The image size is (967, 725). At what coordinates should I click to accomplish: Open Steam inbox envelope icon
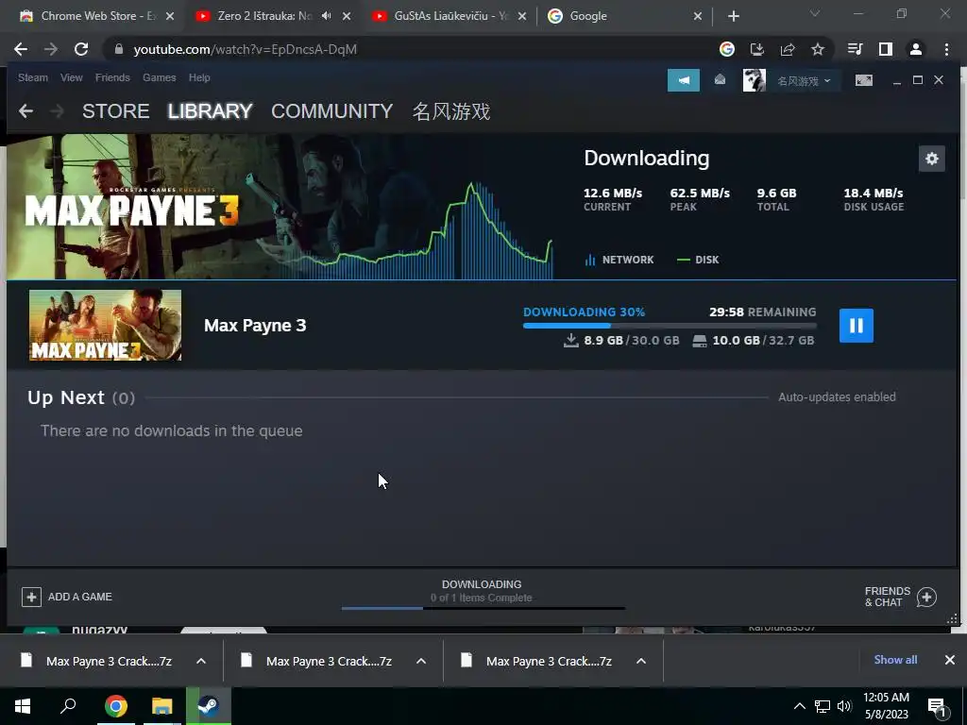point(720,79)
